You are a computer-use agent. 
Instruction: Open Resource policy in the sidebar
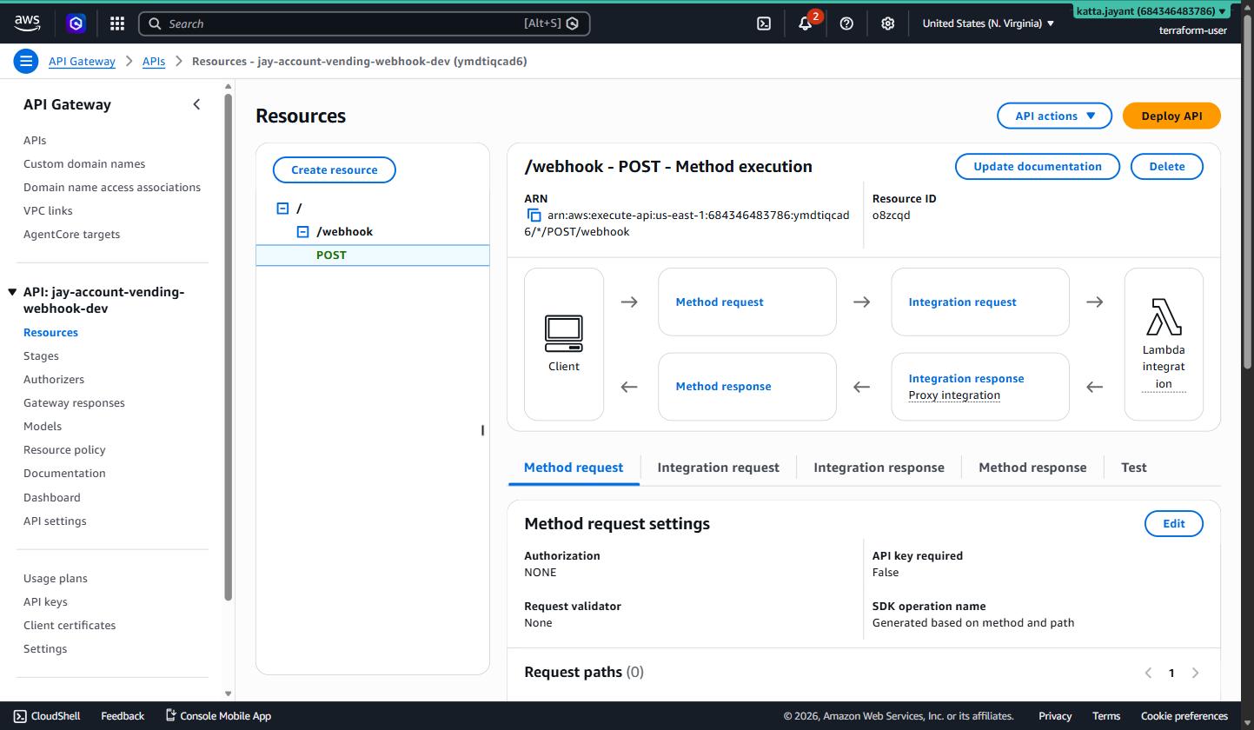point(64,450)
